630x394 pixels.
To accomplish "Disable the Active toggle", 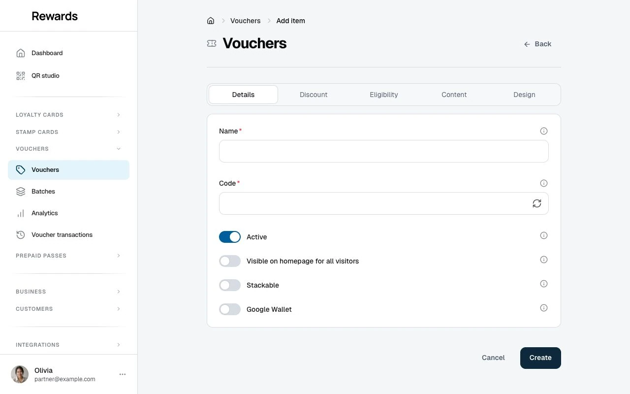I will click(230, 237).
